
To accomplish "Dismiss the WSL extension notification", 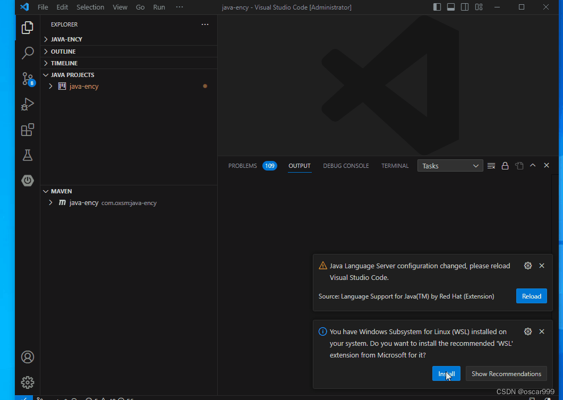I will click(x=542, y=331).
